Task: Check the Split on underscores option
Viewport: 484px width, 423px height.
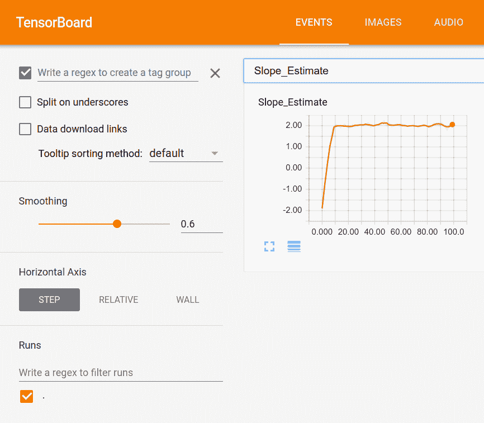Action: click(25, 102)
